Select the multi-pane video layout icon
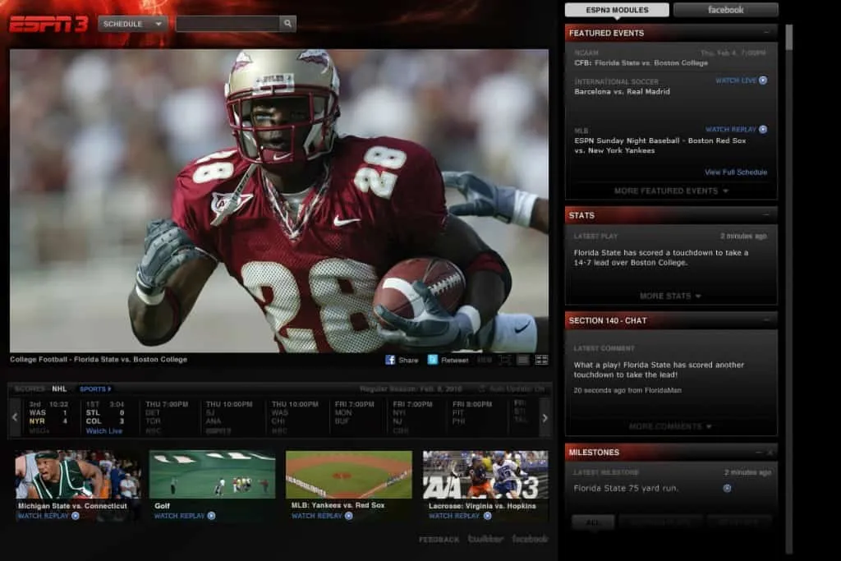 pyautogui.click(x=542, y=360)
